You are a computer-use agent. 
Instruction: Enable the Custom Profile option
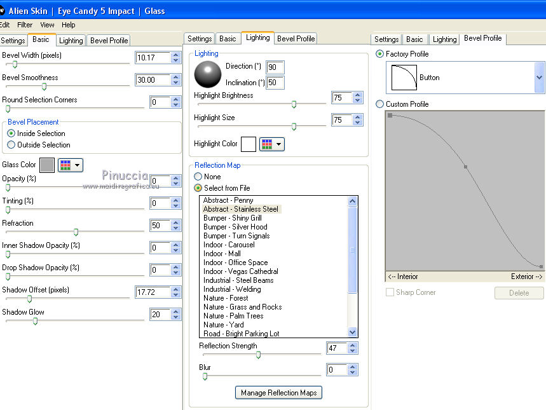tap(380, 104)
